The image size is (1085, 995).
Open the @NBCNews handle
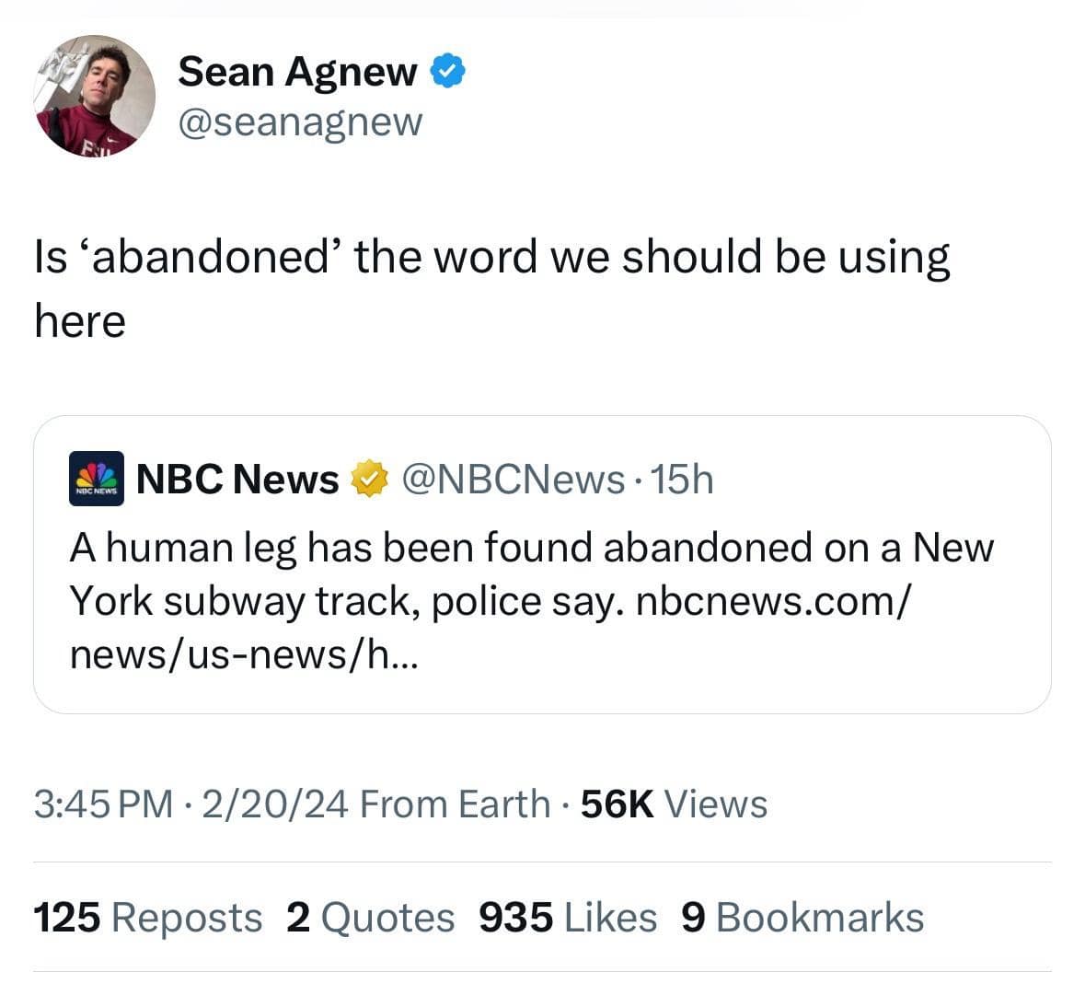[513, 480]
